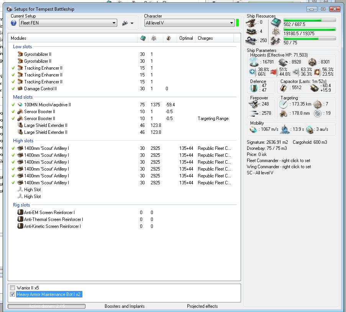346x312 pixels.
Task: Collapse the Rig slots section
Action: [x=21, y=205]
